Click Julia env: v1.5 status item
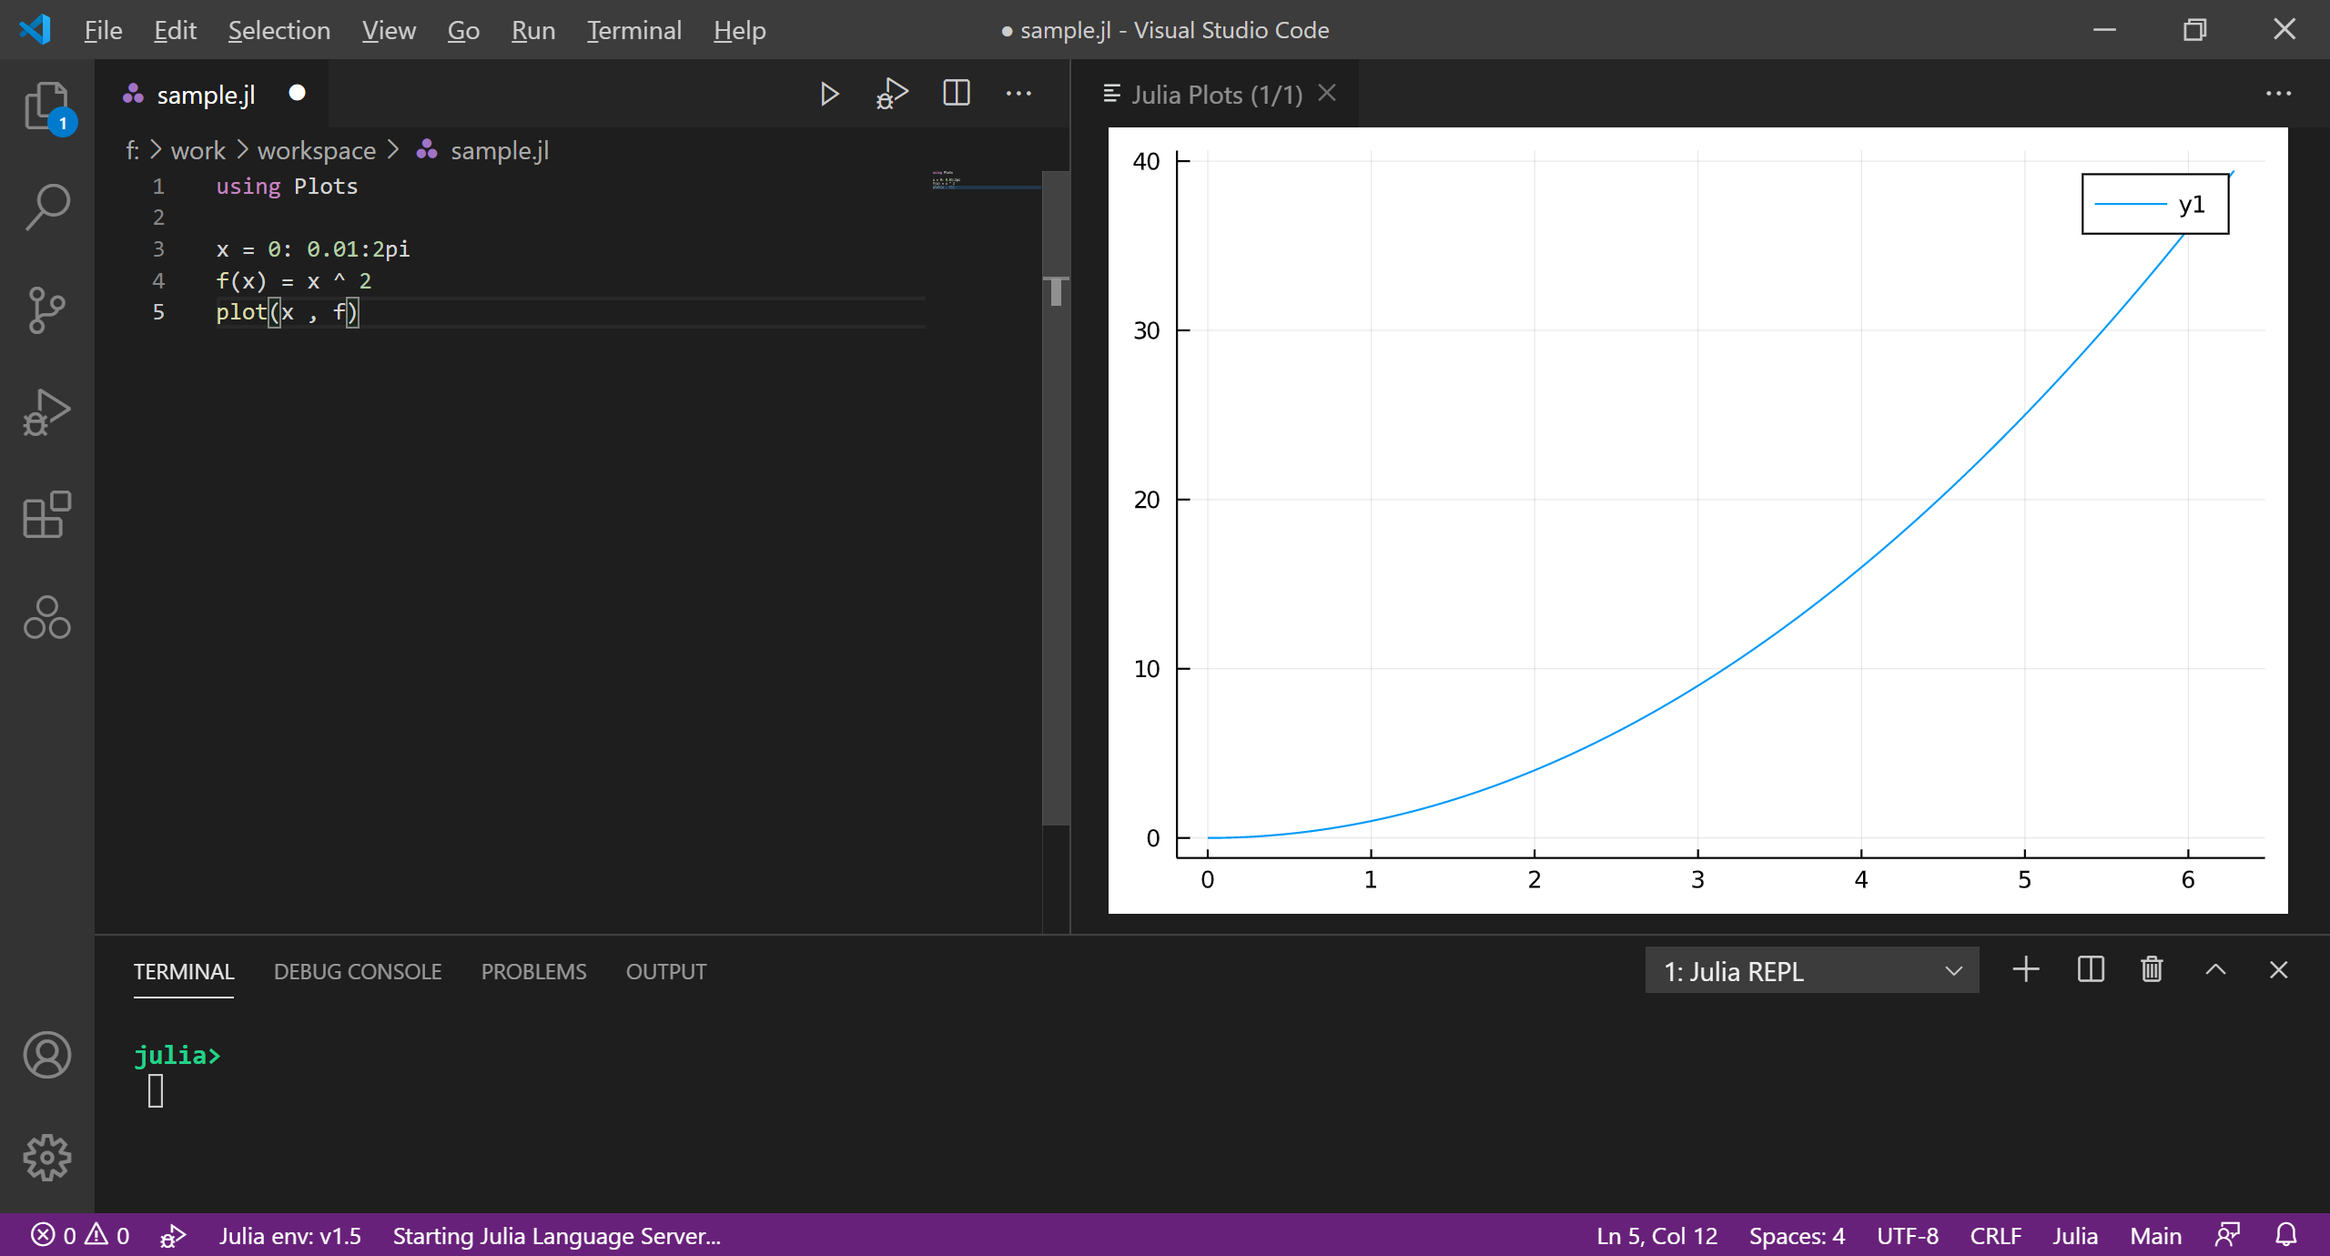Viewport: 2330px width, 1256px height. pyautogui.click(x=289, y=1235)
